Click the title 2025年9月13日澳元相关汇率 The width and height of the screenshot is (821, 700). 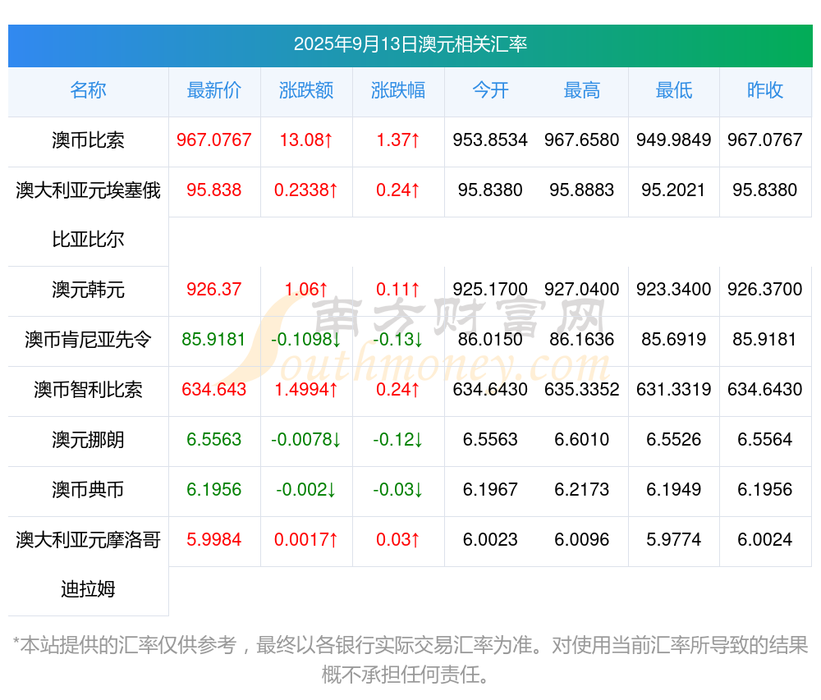coord(410,44)
